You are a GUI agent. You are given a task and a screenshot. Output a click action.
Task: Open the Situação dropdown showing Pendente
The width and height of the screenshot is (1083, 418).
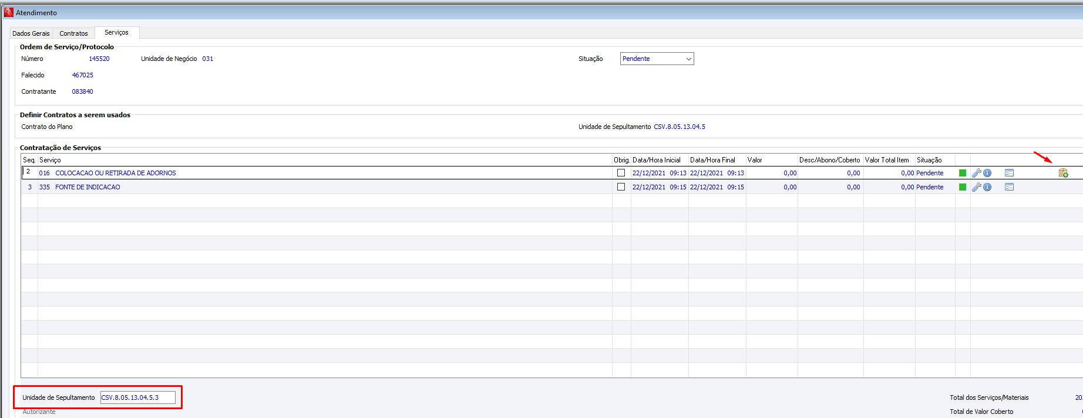point(657,59)
